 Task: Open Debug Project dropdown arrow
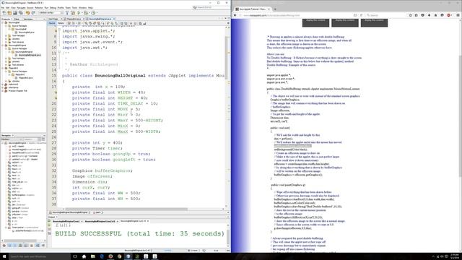90,13
